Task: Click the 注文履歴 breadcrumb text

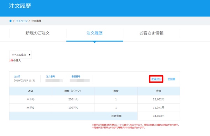Action: [x=36, y=21]
